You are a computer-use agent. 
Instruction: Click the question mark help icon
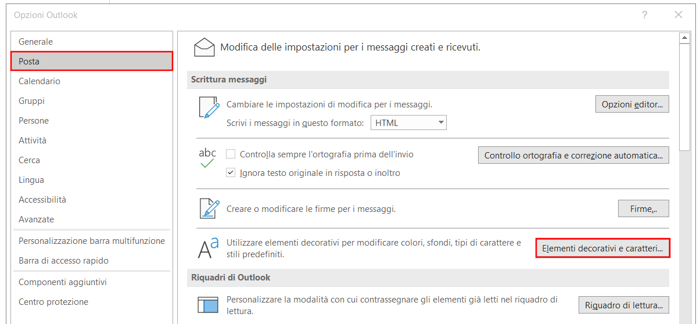pos(645,15)
